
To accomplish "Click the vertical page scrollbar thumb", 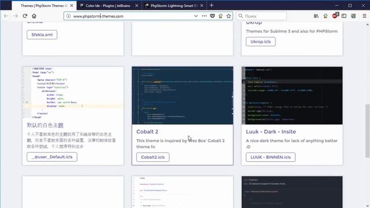I will tap(368, 131).
